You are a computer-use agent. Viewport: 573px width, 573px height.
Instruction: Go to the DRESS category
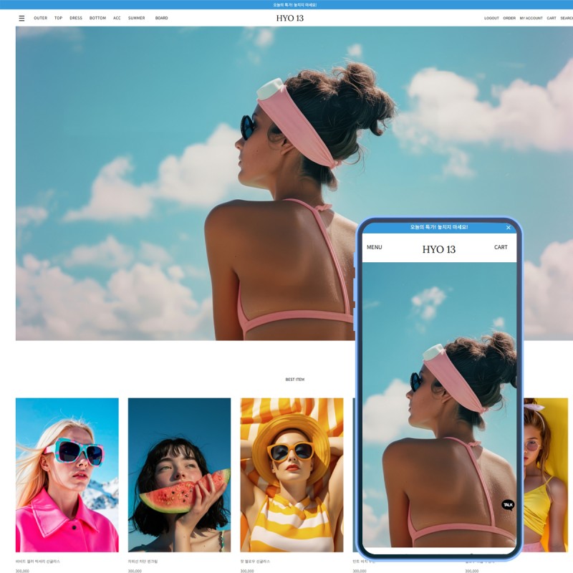76,19
